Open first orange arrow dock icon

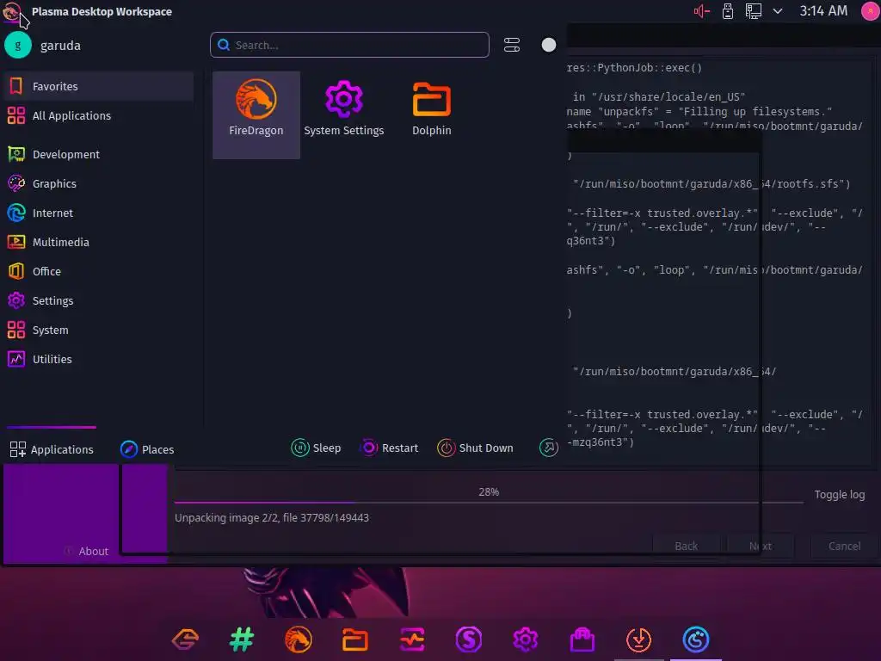186,639
